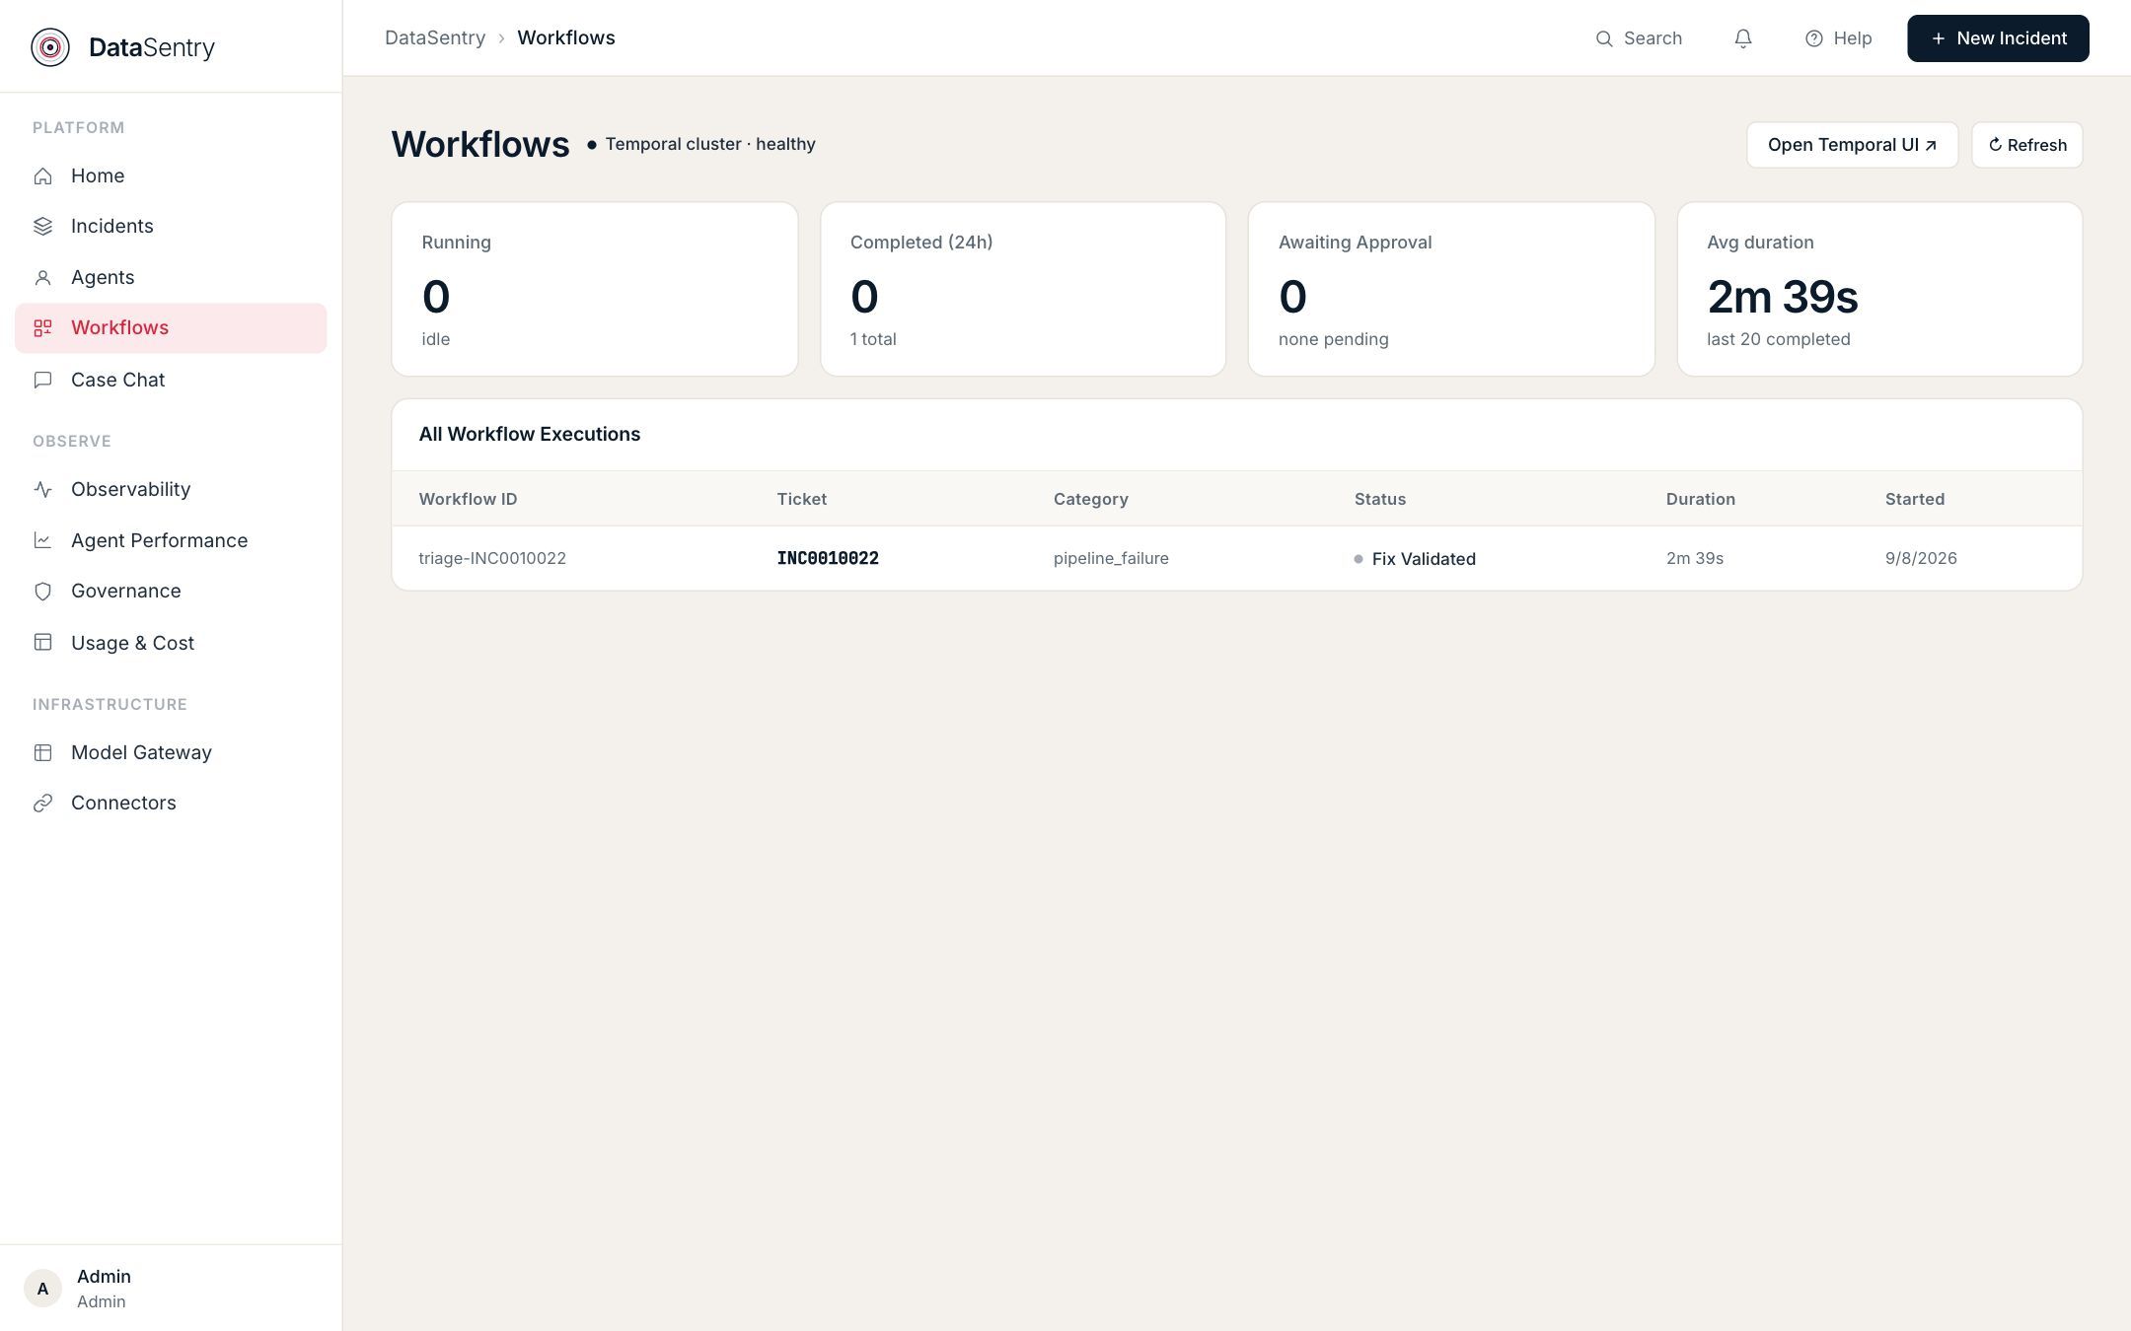Click the DataSentry logo icon
This screenshot has height=1331, width=2131.
tap(50, 47)
